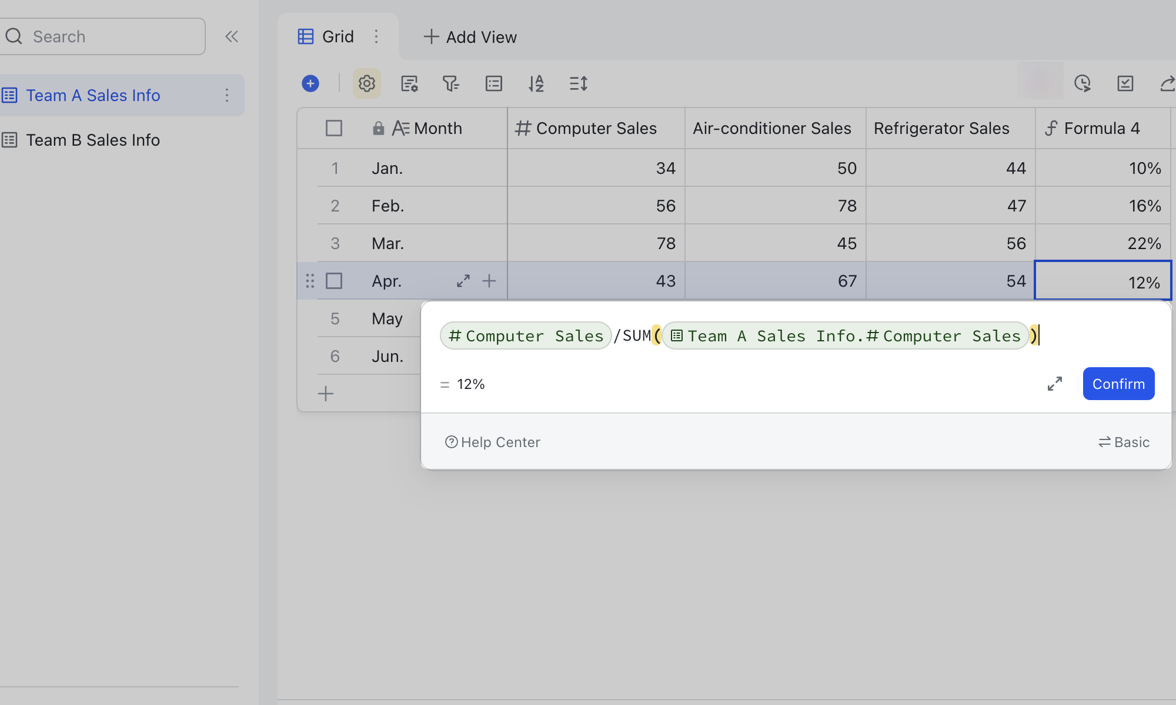Screen dimensions: 1176x705
Task: Click the Computer Sales column header
Action: [596, 128]
